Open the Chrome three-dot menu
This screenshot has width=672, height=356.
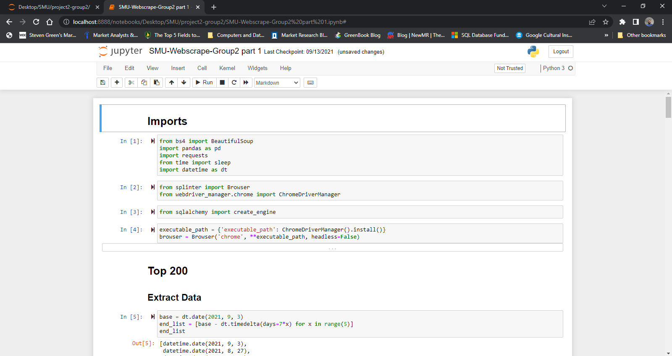pos(663,22)
